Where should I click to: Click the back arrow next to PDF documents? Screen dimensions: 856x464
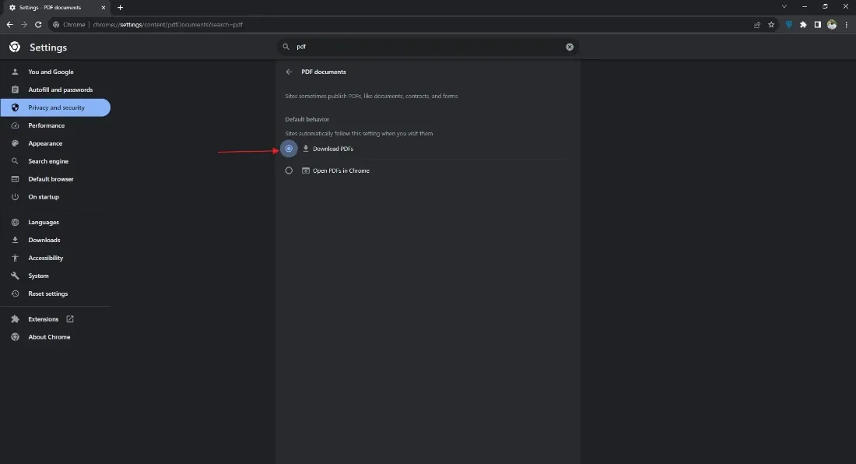(289, 72)
